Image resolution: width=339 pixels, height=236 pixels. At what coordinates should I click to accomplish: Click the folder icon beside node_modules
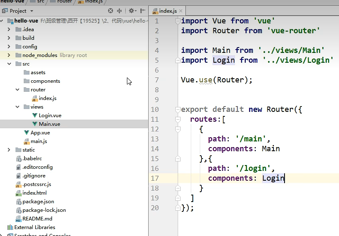pyautogui.click(x=18, y=55)
